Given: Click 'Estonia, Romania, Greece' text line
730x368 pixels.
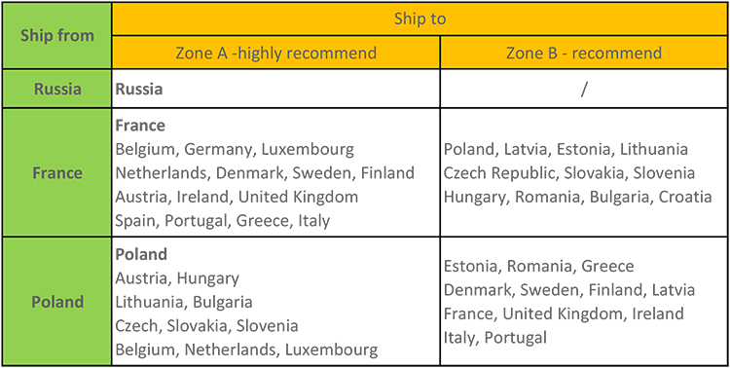Looking at the screenshot, I should [538, 267].
